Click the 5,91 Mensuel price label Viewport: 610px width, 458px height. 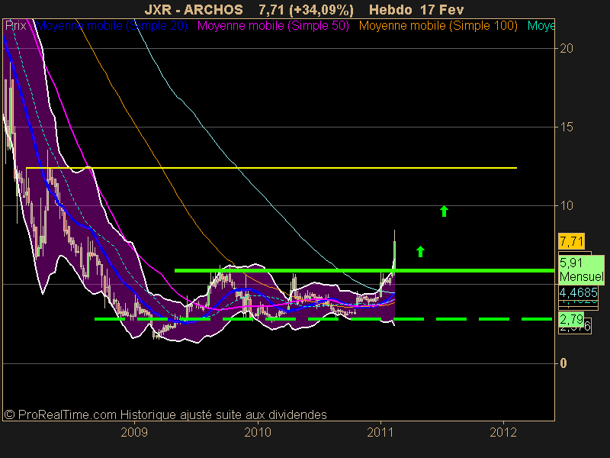[582, 270]
